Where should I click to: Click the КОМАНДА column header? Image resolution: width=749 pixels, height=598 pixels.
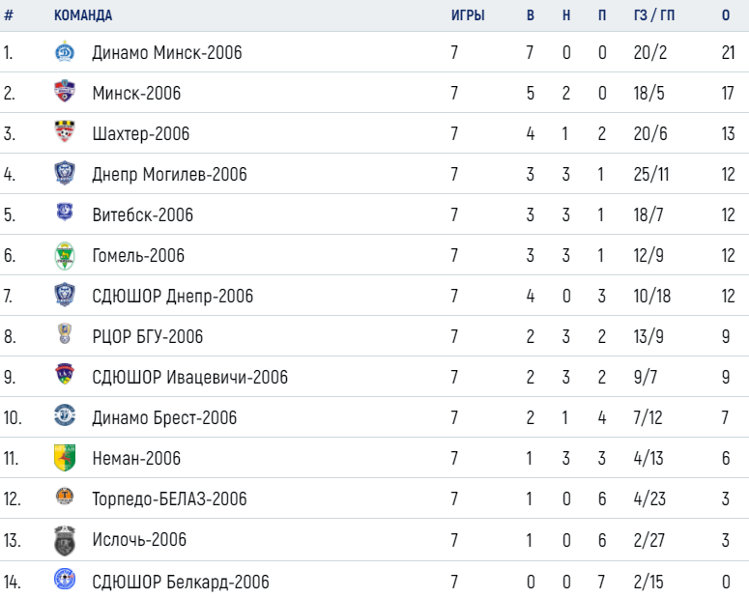(83, 15)
